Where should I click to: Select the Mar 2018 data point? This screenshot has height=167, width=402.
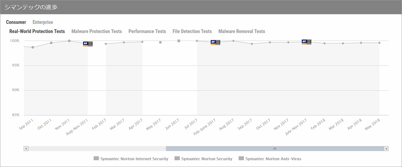[343, 43]
